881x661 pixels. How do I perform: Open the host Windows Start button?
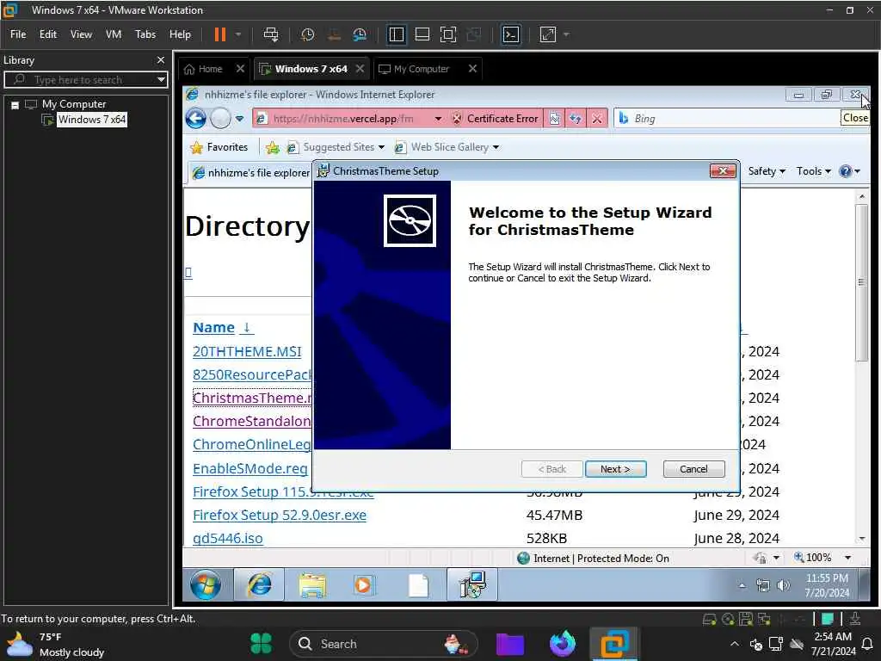coord(261,644)
